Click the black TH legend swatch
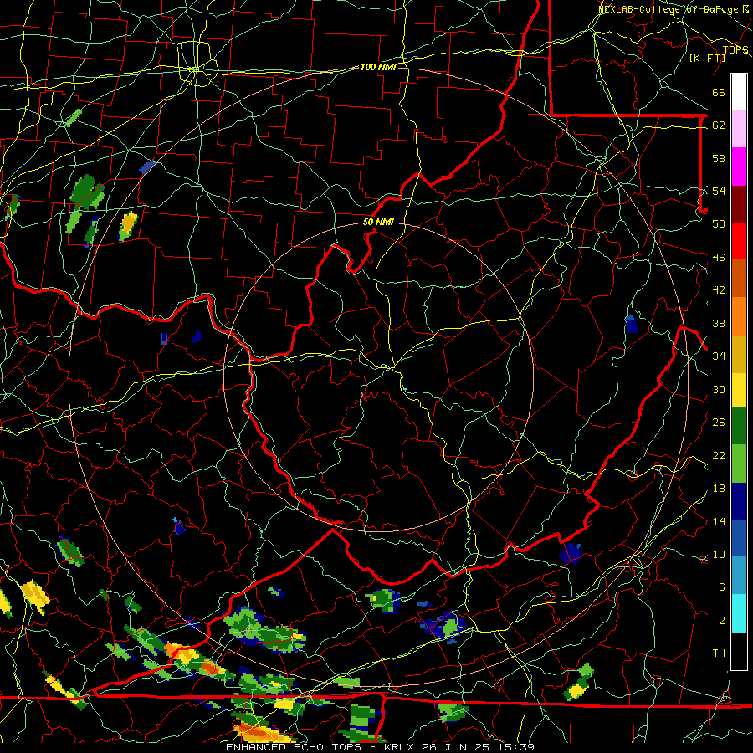This screenshot has width=753, height=753. coord(739,651)
